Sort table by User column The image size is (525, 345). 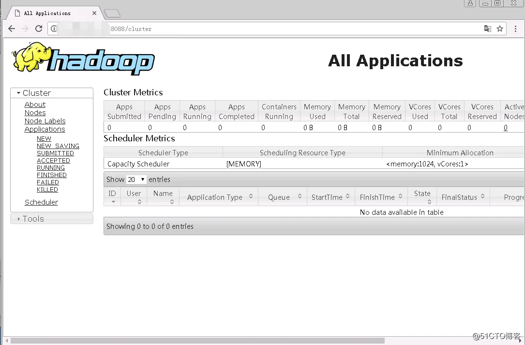pos(134,196)
